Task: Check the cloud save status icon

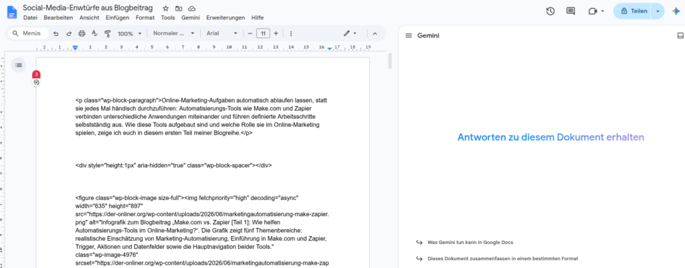Action: [x=191, y=8]
